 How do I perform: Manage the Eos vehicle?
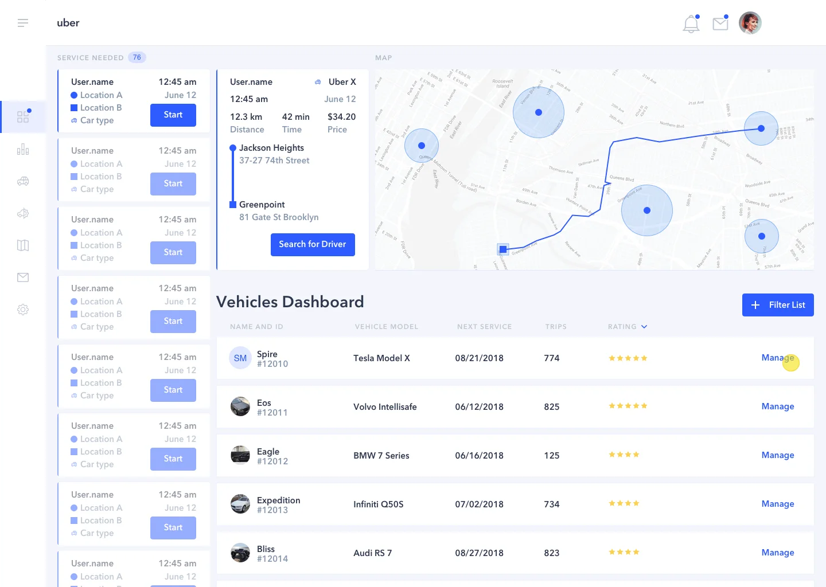(778, 406)
